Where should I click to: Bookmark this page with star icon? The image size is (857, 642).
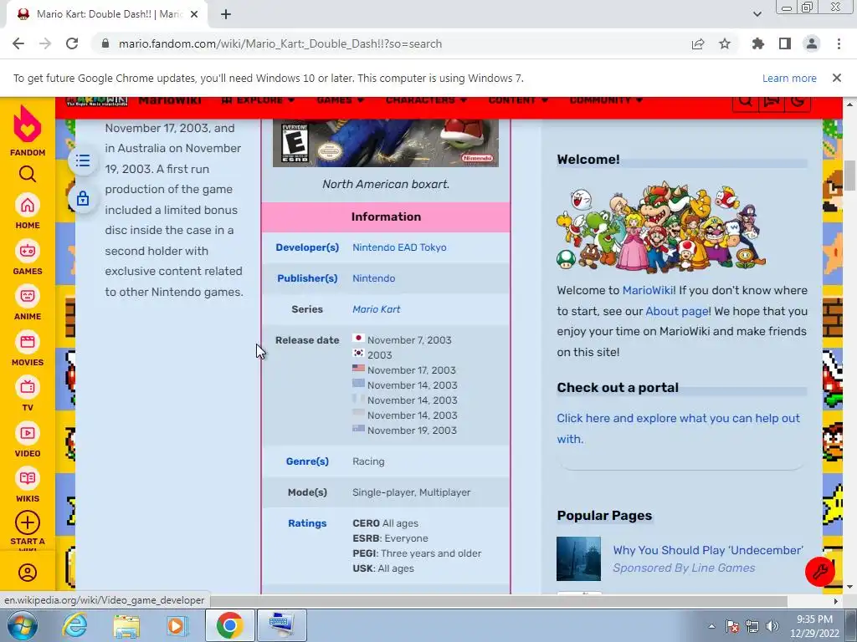[x=725, y=43]
